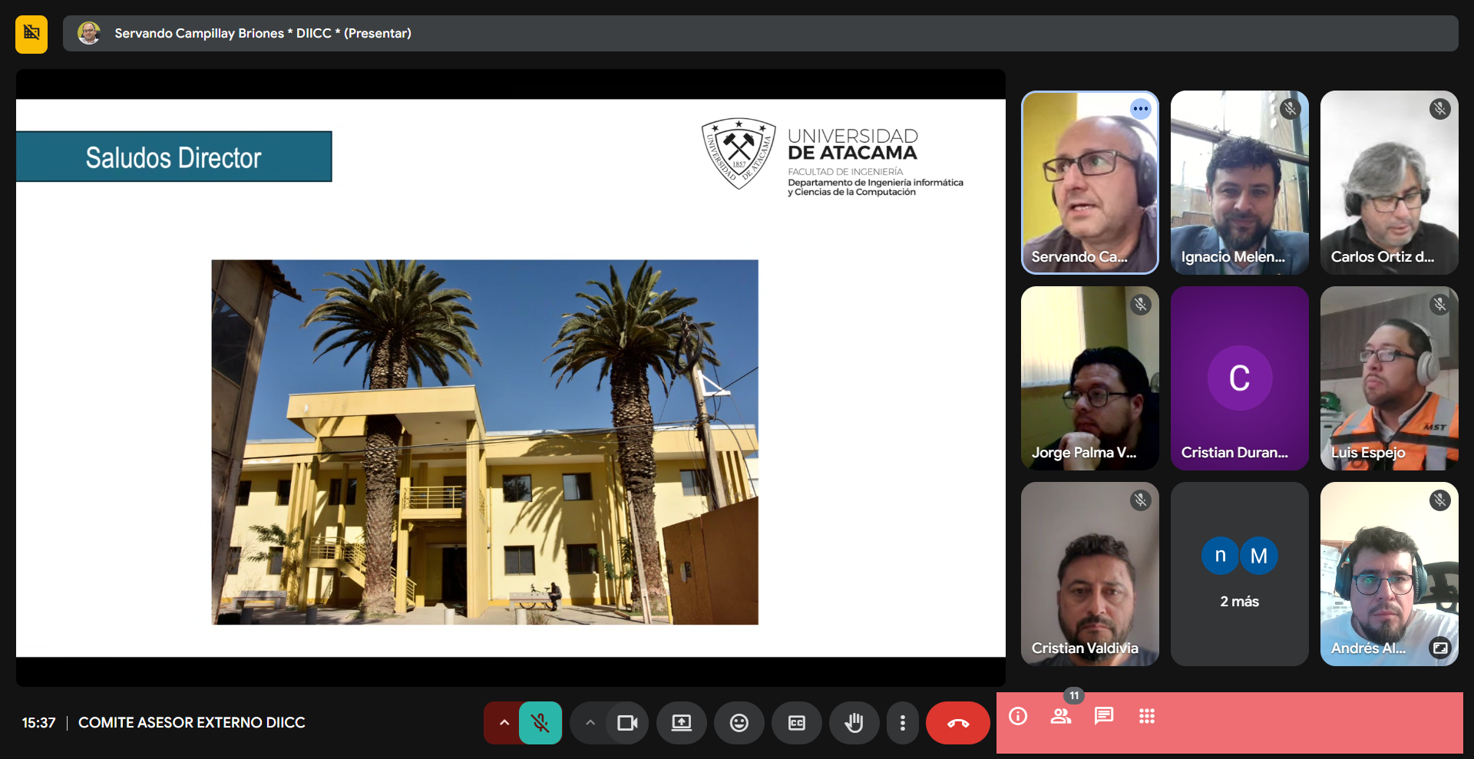
Task: Expand audio settings arrow
Action: (504, 723)
